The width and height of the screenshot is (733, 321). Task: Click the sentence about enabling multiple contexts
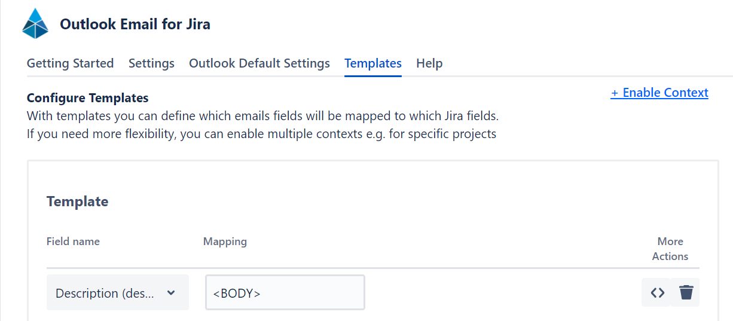pos(261,134)
